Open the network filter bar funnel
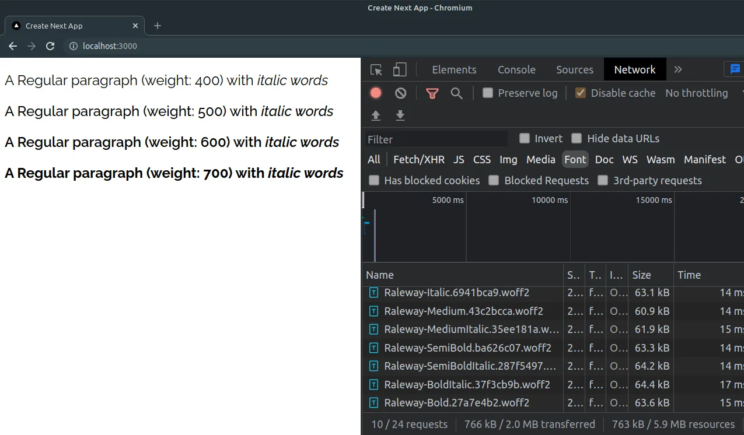Image resolution: width=744 pixels, height=435 pixels. [x=432, y=93]
